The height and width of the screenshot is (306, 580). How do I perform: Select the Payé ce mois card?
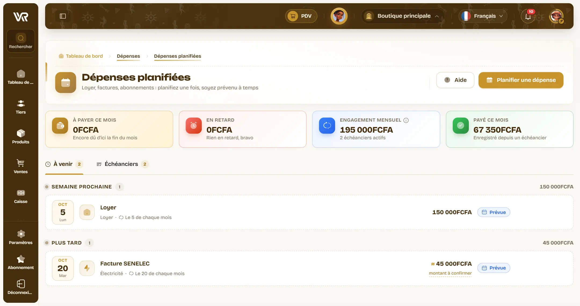[510, 129]
